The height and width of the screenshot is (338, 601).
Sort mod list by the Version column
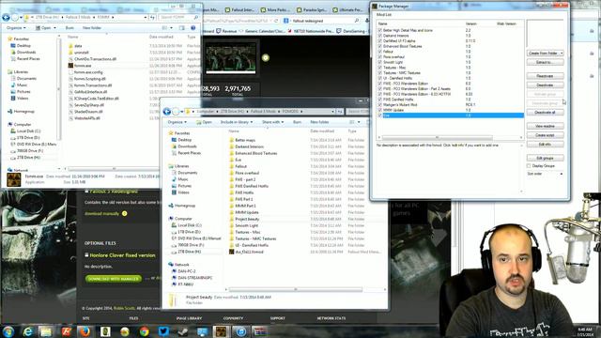click(x=471, y=23)
